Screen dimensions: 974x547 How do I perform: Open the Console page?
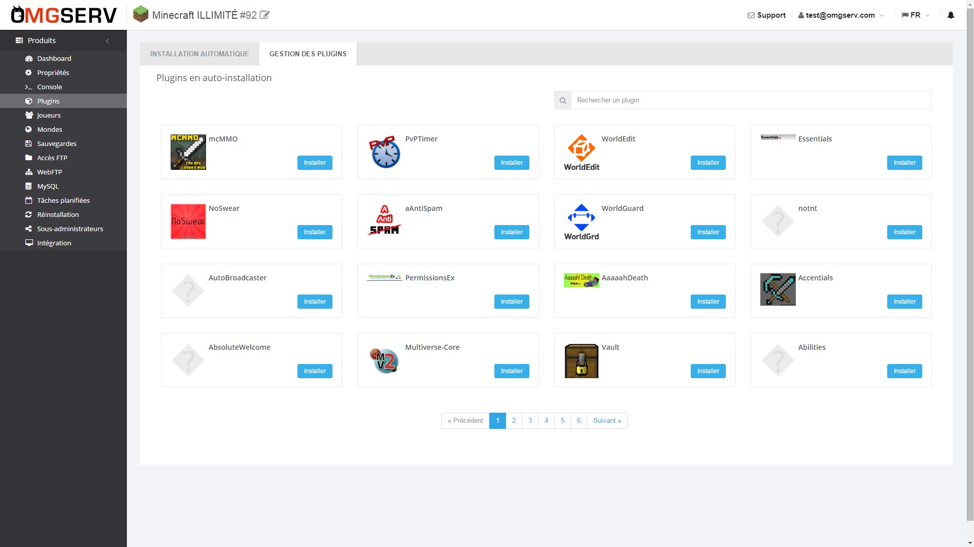tap(63, 87)
